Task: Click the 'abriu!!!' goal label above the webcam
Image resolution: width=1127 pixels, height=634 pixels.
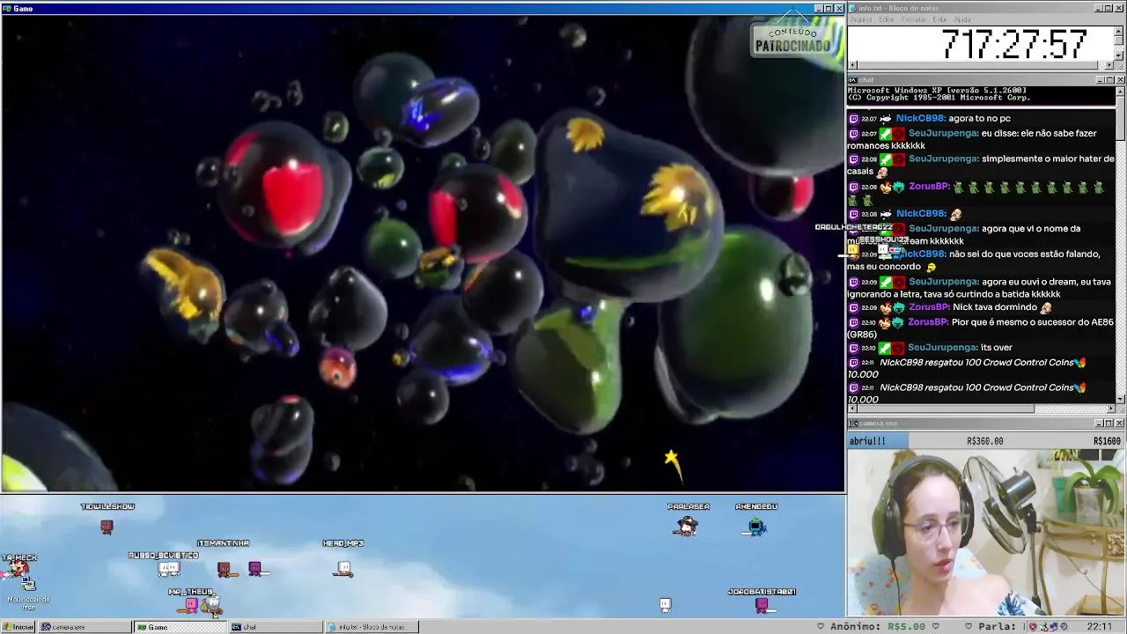Action: coord(867,441)
